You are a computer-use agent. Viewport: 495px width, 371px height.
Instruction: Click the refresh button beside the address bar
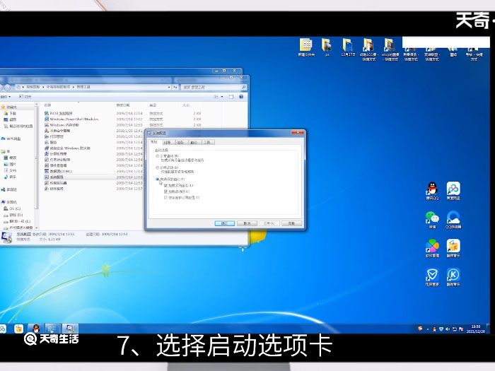pyautogui.click(x=175, y=87)
